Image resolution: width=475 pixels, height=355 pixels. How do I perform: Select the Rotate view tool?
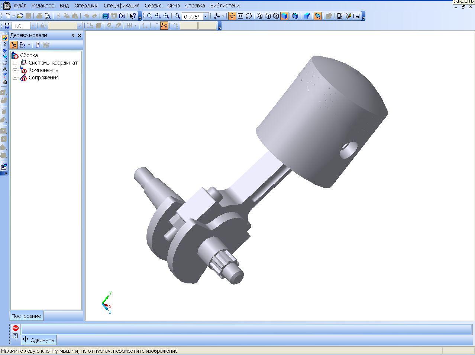tap(249, 16)
